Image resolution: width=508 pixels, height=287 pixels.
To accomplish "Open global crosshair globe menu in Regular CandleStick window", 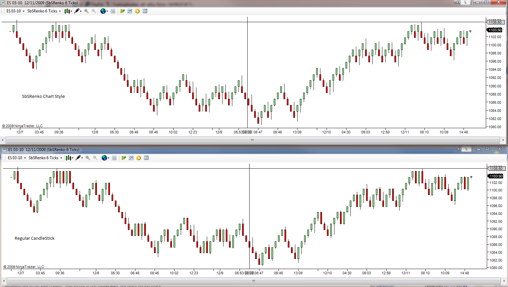I will click(x=105, y=158).
